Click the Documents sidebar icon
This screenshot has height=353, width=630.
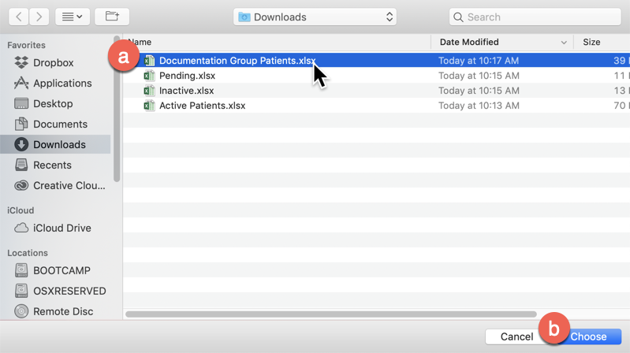(x=21, y=124)
